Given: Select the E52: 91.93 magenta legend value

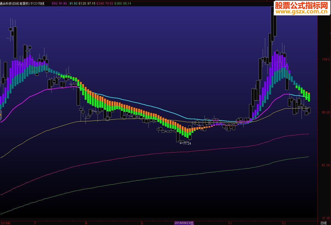Looking at the screenshot, I should 59,4.
